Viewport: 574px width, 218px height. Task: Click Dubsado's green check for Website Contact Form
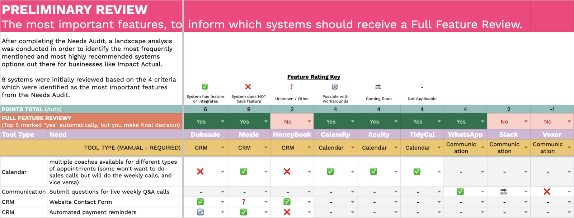coord(201,202)
